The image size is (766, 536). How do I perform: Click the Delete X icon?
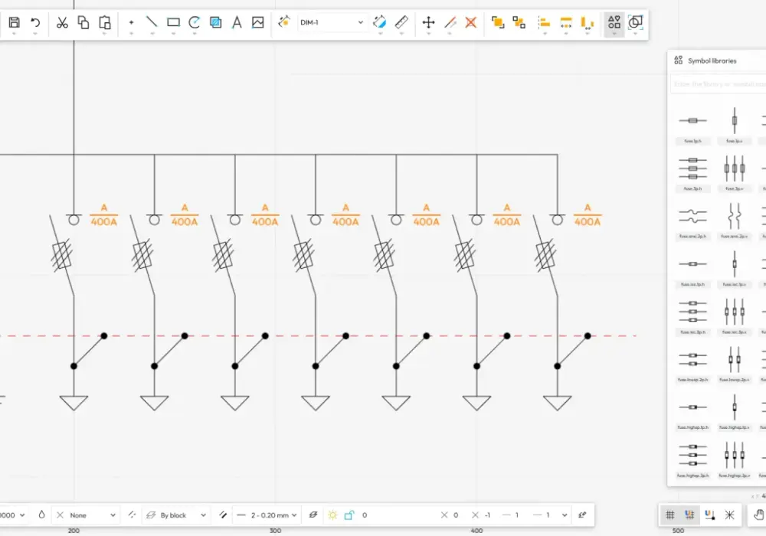[471, 22]
